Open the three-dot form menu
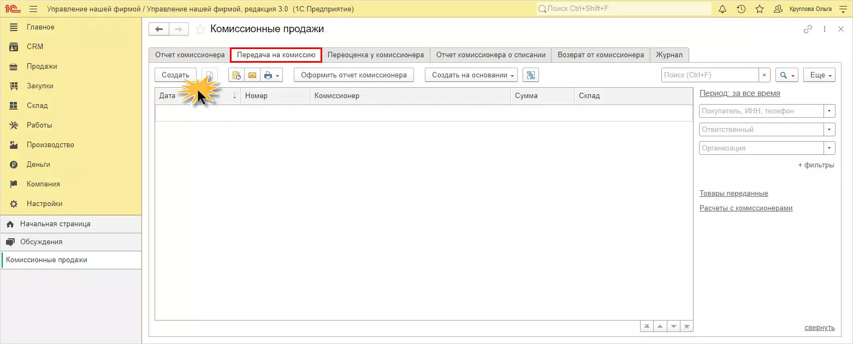 tap(825, 29)
